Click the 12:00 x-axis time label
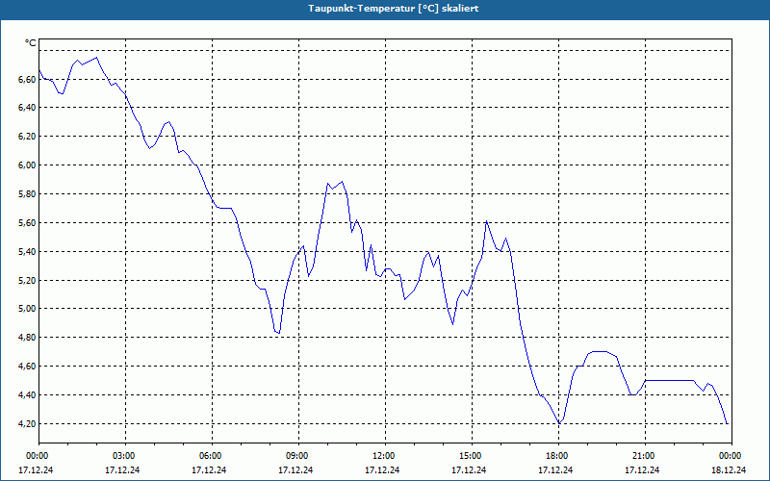Screen dimensions: 770x481 tap(382, 456)
